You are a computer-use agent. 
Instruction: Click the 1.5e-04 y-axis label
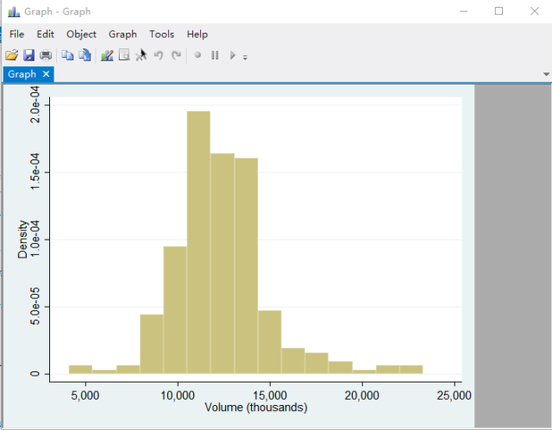click(35, 172)
